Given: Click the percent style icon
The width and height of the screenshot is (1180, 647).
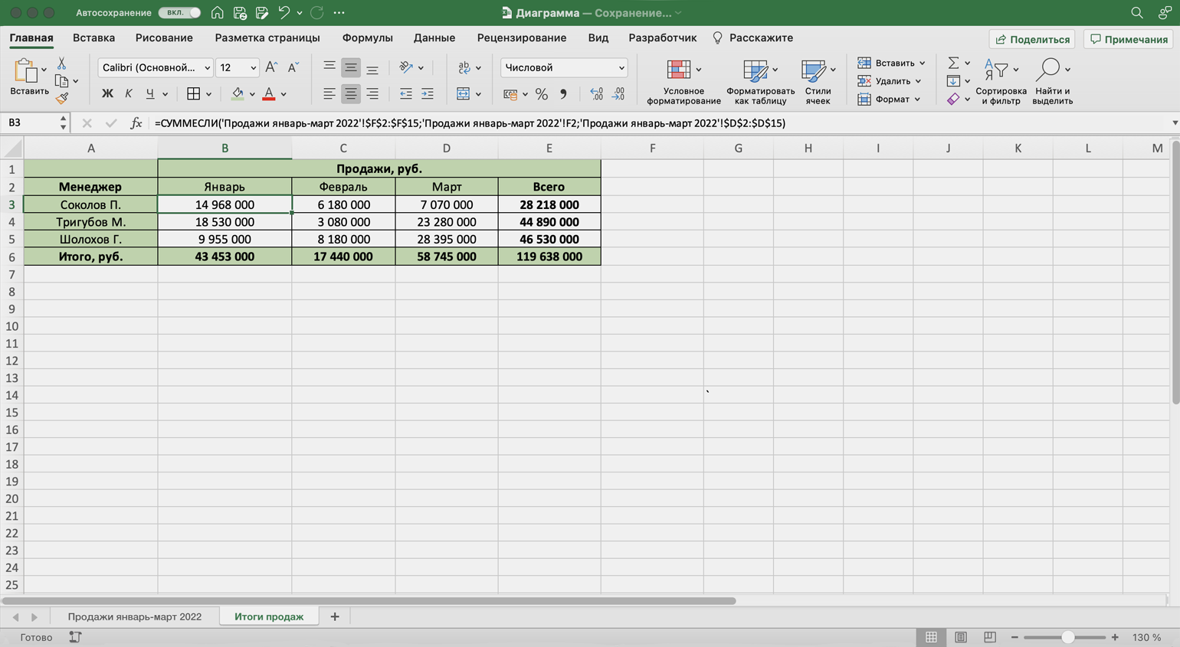Looking at the screenshot, I should click(542, 94).
